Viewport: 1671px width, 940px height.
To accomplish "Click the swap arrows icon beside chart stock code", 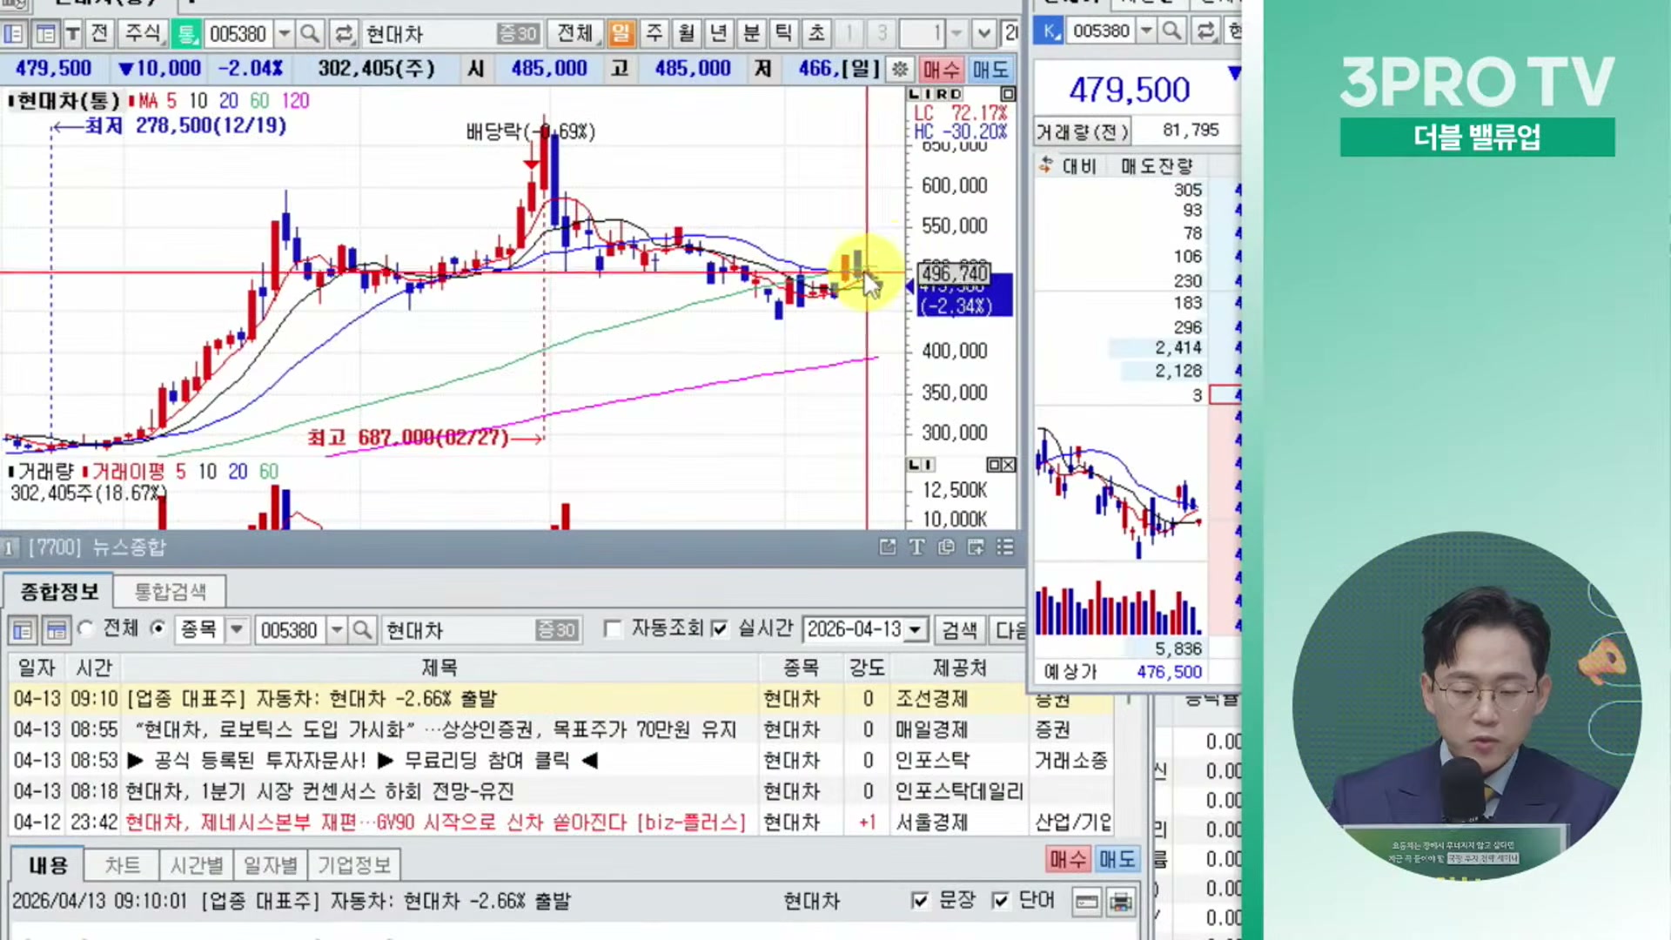I will (x=344, y=34).
